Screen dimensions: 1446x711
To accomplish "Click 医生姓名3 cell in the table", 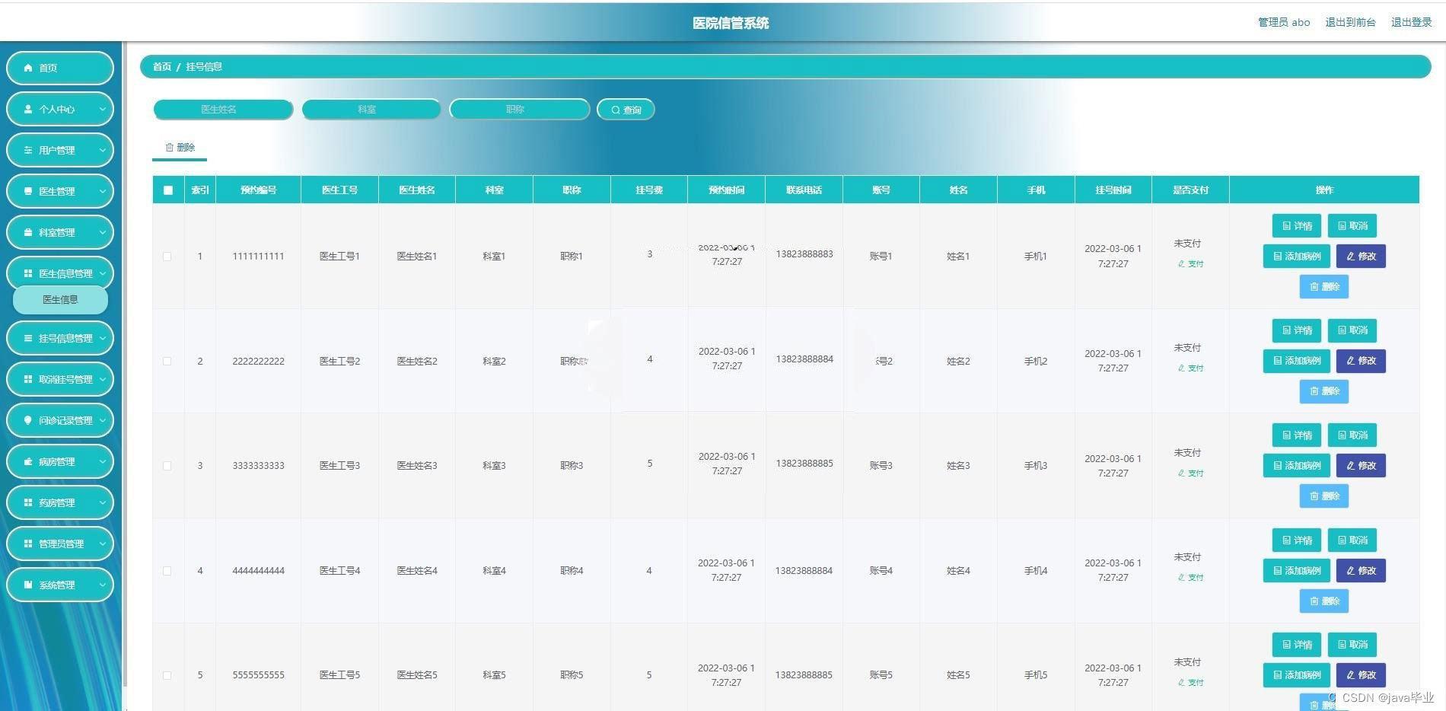I will pyautogui.click(x=417, y=466).
